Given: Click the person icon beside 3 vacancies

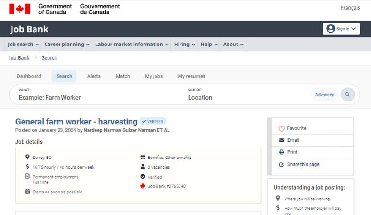Looking at the screenshot, I should coord(143,167).
